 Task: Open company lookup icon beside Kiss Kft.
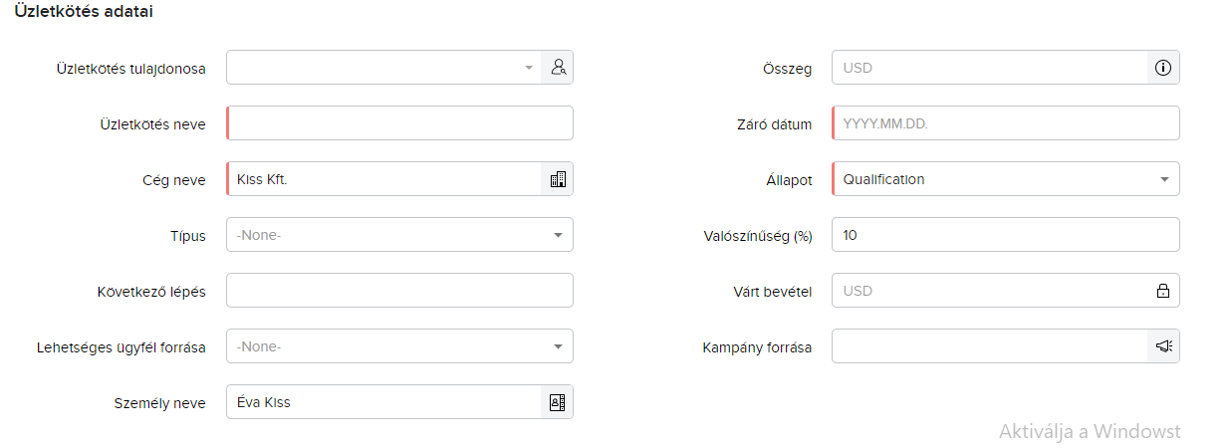558,179
